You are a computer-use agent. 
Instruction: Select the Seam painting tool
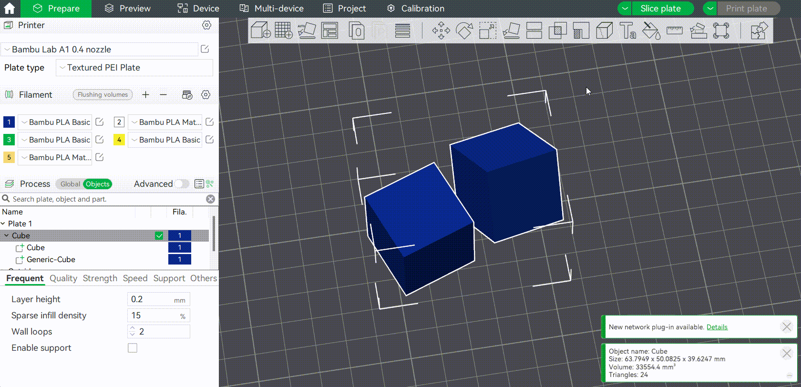pyautogui.click(x=605, y=31)
